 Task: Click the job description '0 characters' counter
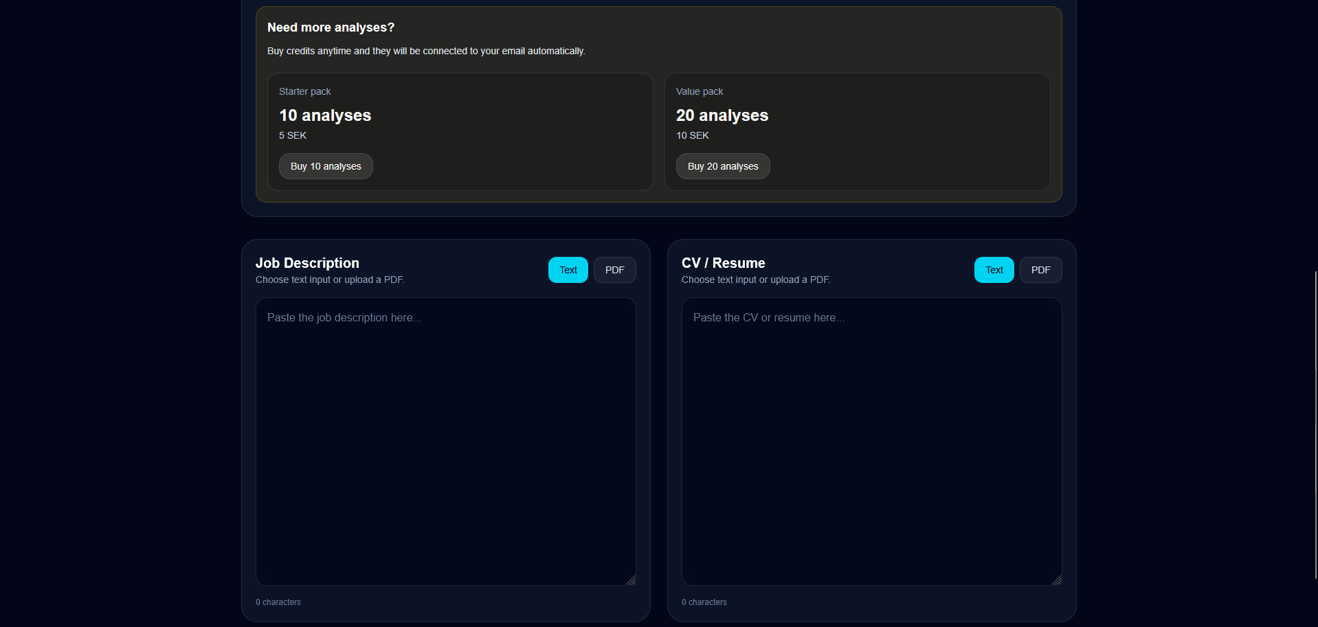pos(278,602)
